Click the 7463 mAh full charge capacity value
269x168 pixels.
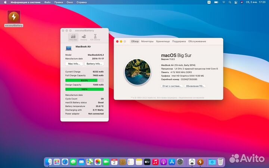pos(98,75)
